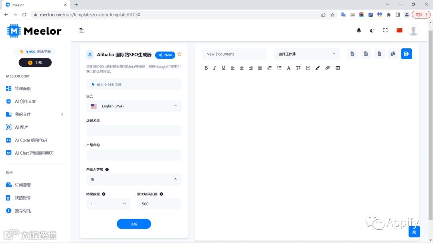Apply heading style with H icon

(x=308, y=68)
